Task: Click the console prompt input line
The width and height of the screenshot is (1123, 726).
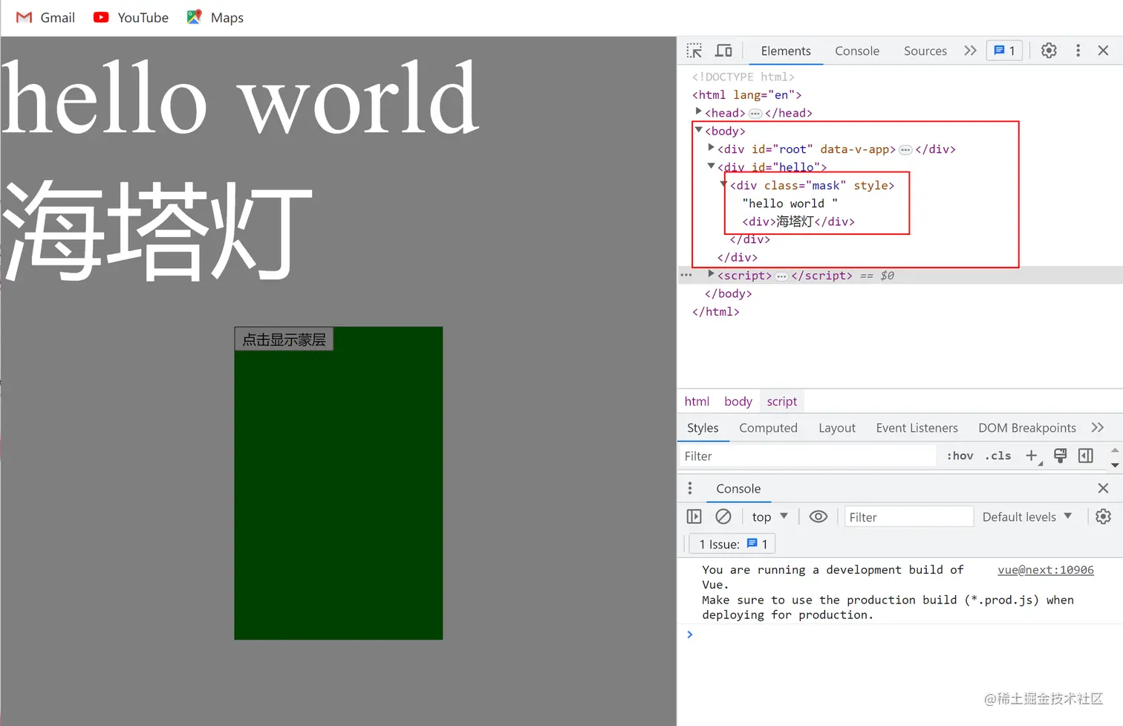Action: [x=900, y=635]
